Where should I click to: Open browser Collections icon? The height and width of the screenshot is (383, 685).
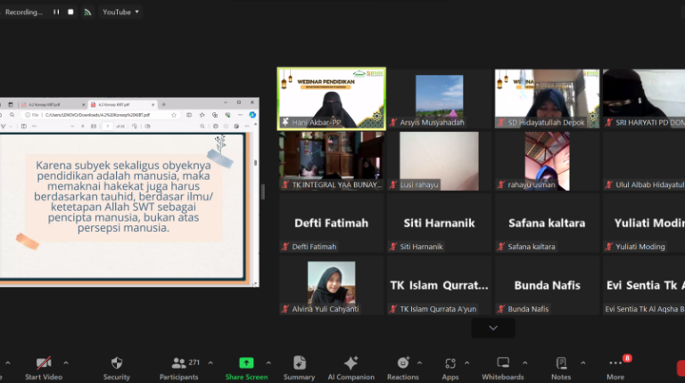tap(214, 115)
